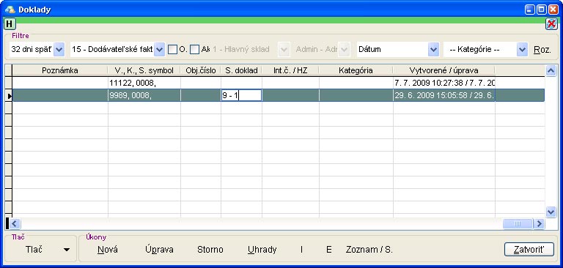
Task: Click the horizontal scrollbar thumb
Action: point(518,224)
